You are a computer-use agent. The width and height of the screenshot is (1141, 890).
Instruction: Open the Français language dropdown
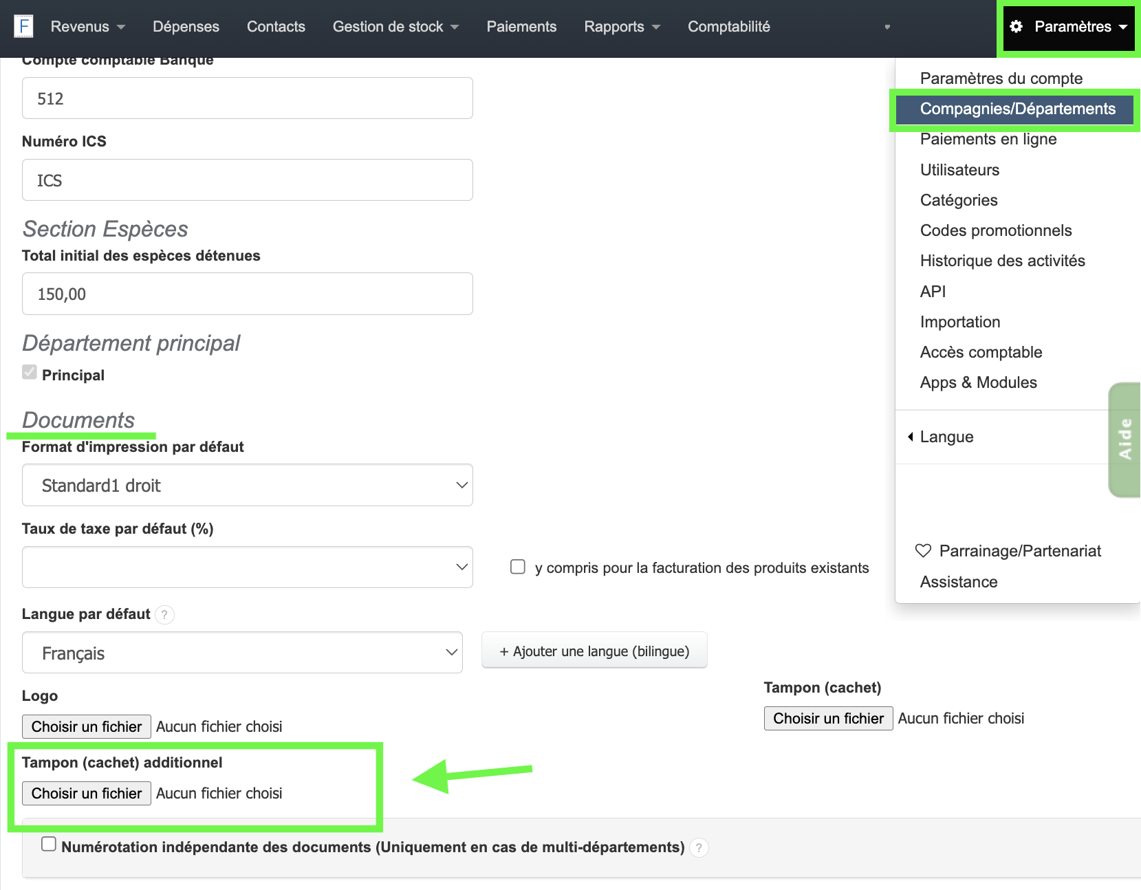pos(242,653)
